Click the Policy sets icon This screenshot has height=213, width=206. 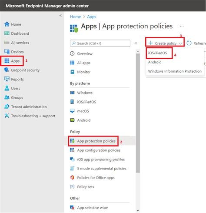72,186
